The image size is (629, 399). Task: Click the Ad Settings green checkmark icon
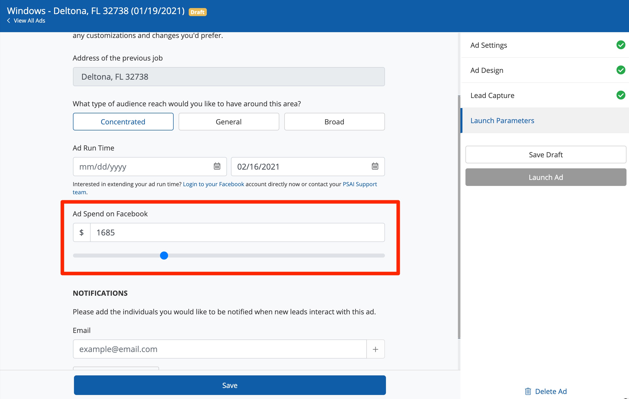(x=621, y=45)
